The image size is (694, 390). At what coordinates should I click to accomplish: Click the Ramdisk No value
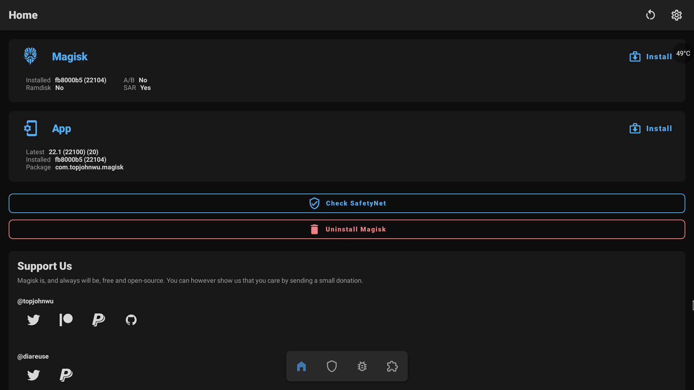point(59,88)
